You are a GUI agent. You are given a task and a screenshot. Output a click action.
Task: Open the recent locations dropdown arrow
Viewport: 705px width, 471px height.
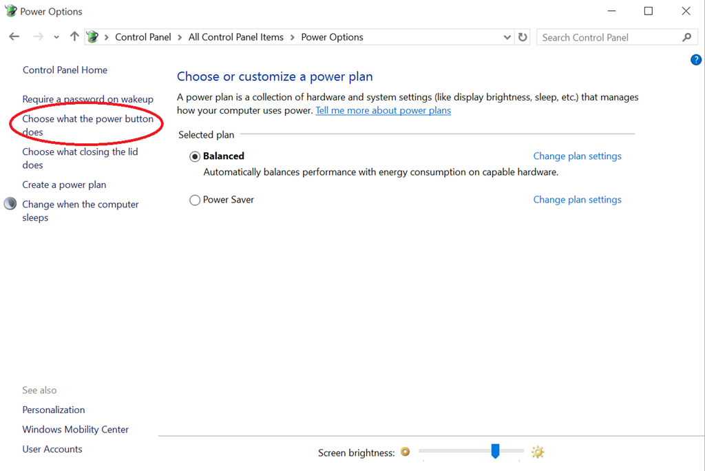[56, 37]
